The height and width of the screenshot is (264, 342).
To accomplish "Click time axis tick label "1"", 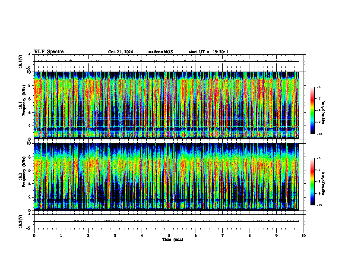I will click(61, 236).
